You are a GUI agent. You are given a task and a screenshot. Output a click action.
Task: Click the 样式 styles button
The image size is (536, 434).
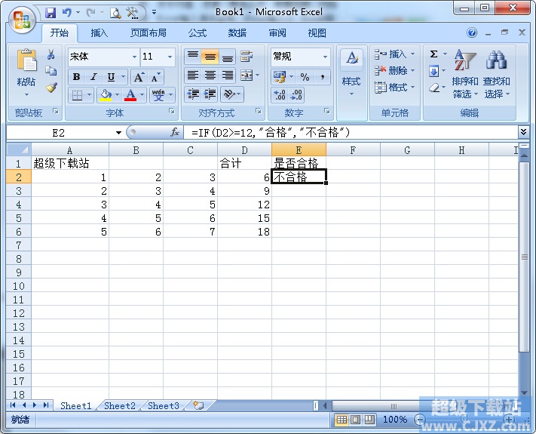point(351,72)
